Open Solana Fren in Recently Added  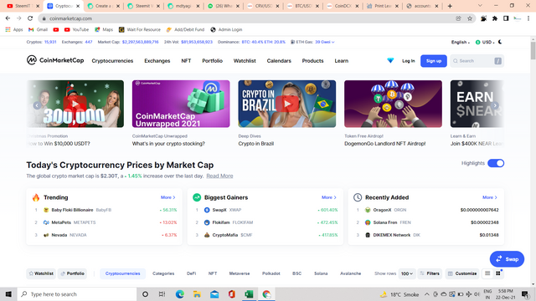[x=385, y=222]
